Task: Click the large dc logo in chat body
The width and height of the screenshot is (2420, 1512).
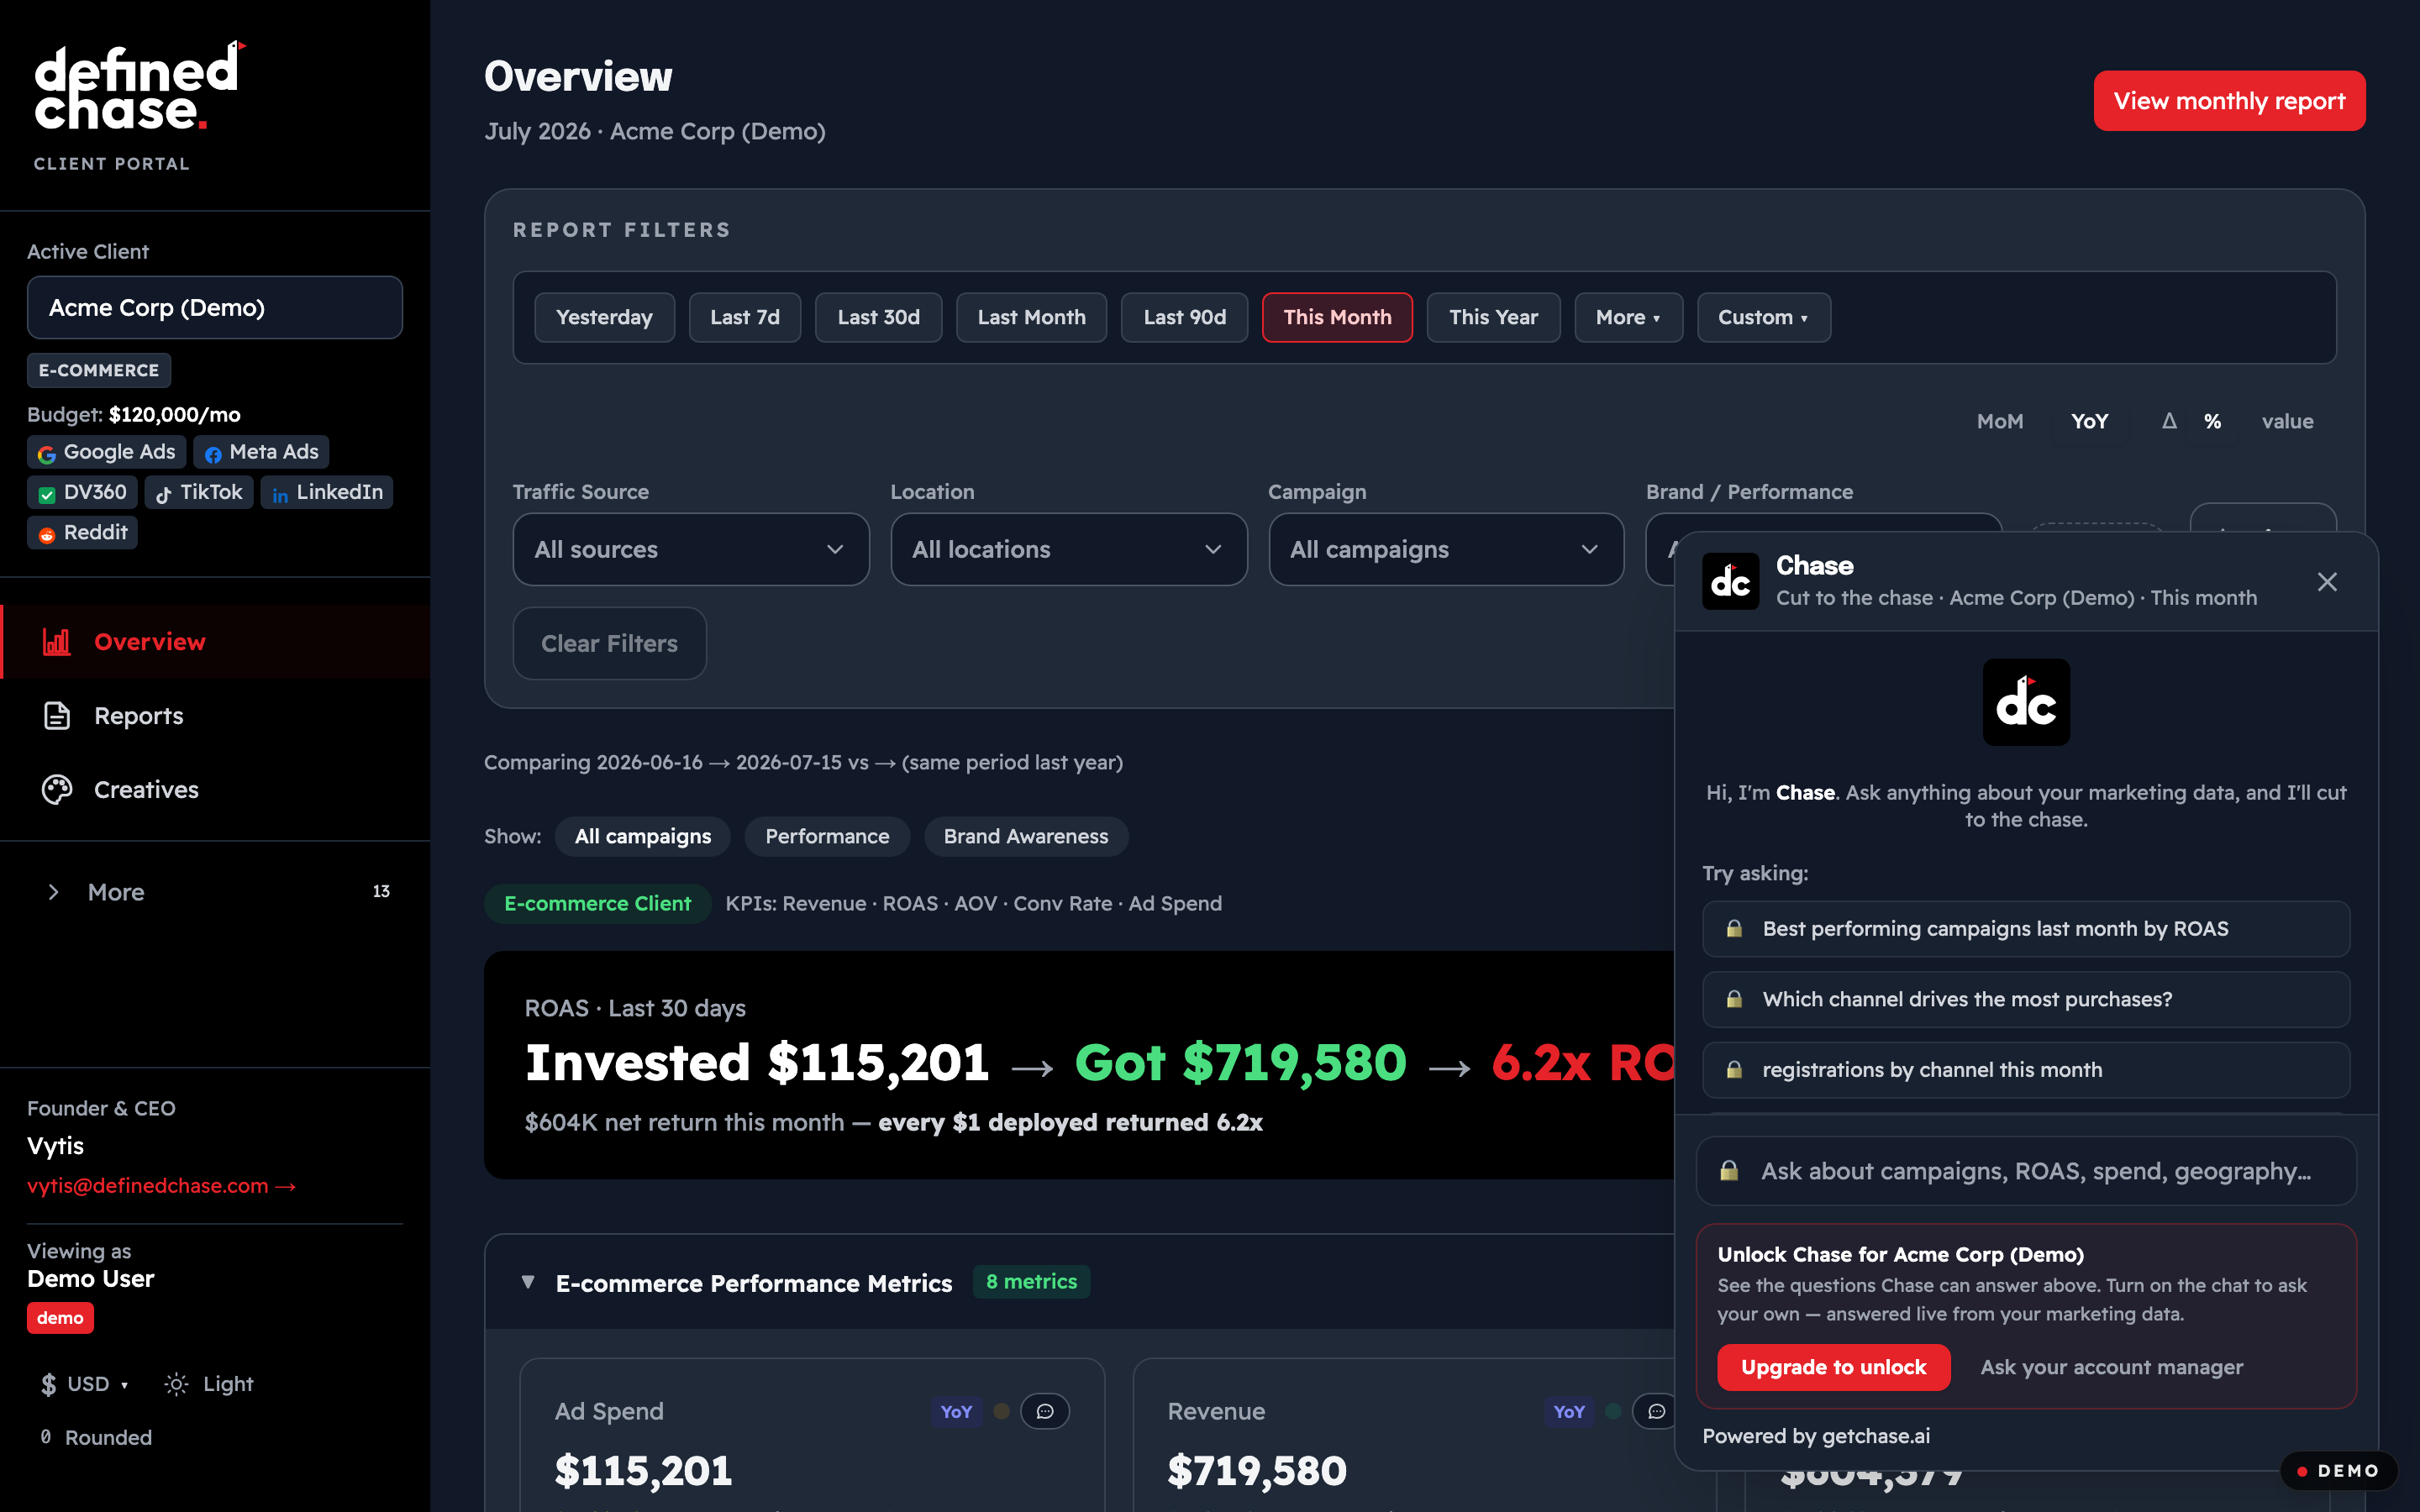Action: (2026, 702)
